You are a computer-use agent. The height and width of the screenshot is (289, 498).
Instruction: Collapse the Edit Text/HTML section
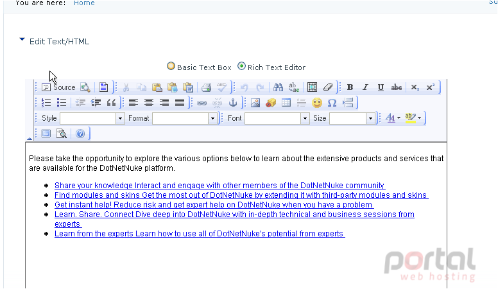[22, 39]
